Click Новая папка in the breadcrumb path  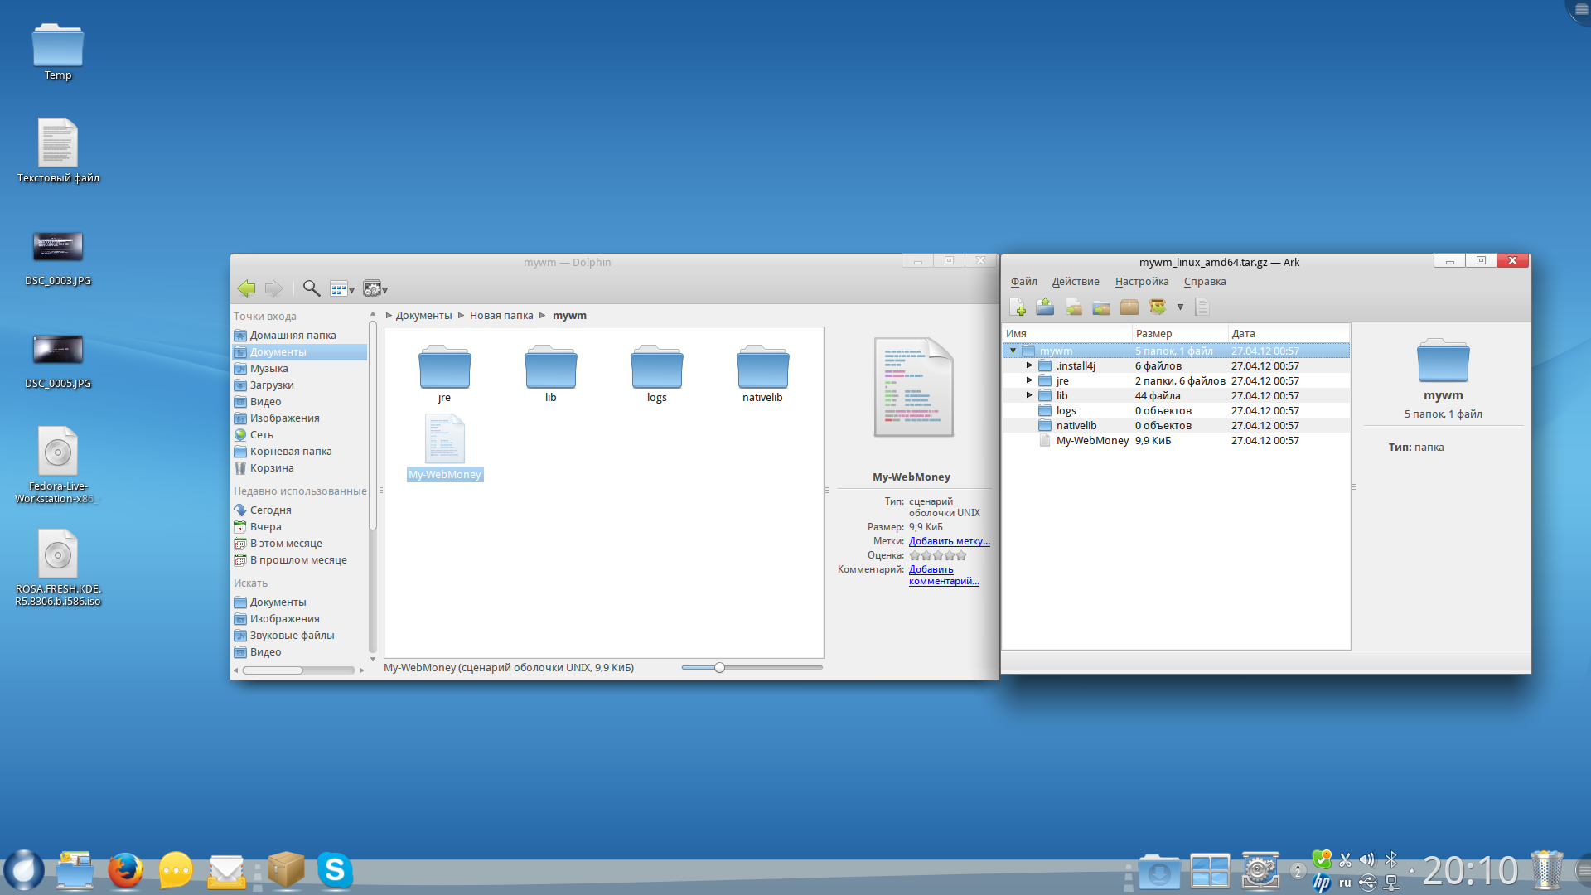click(x=501, y=316)
